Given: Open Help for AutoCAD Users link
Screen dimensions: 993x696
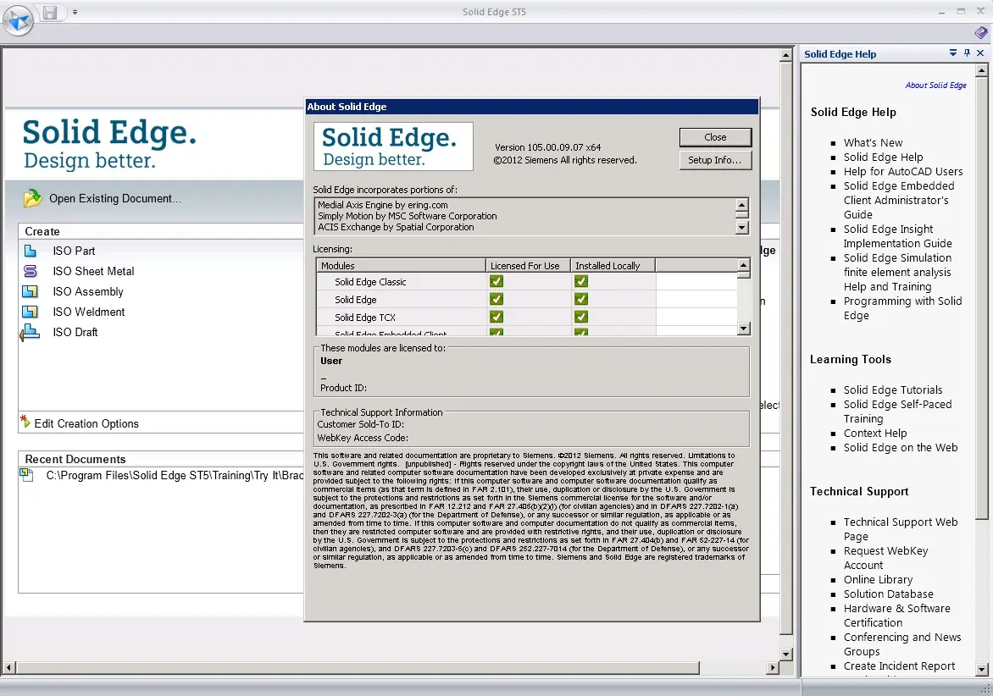Looking at the screenshot, I should 903,172.
